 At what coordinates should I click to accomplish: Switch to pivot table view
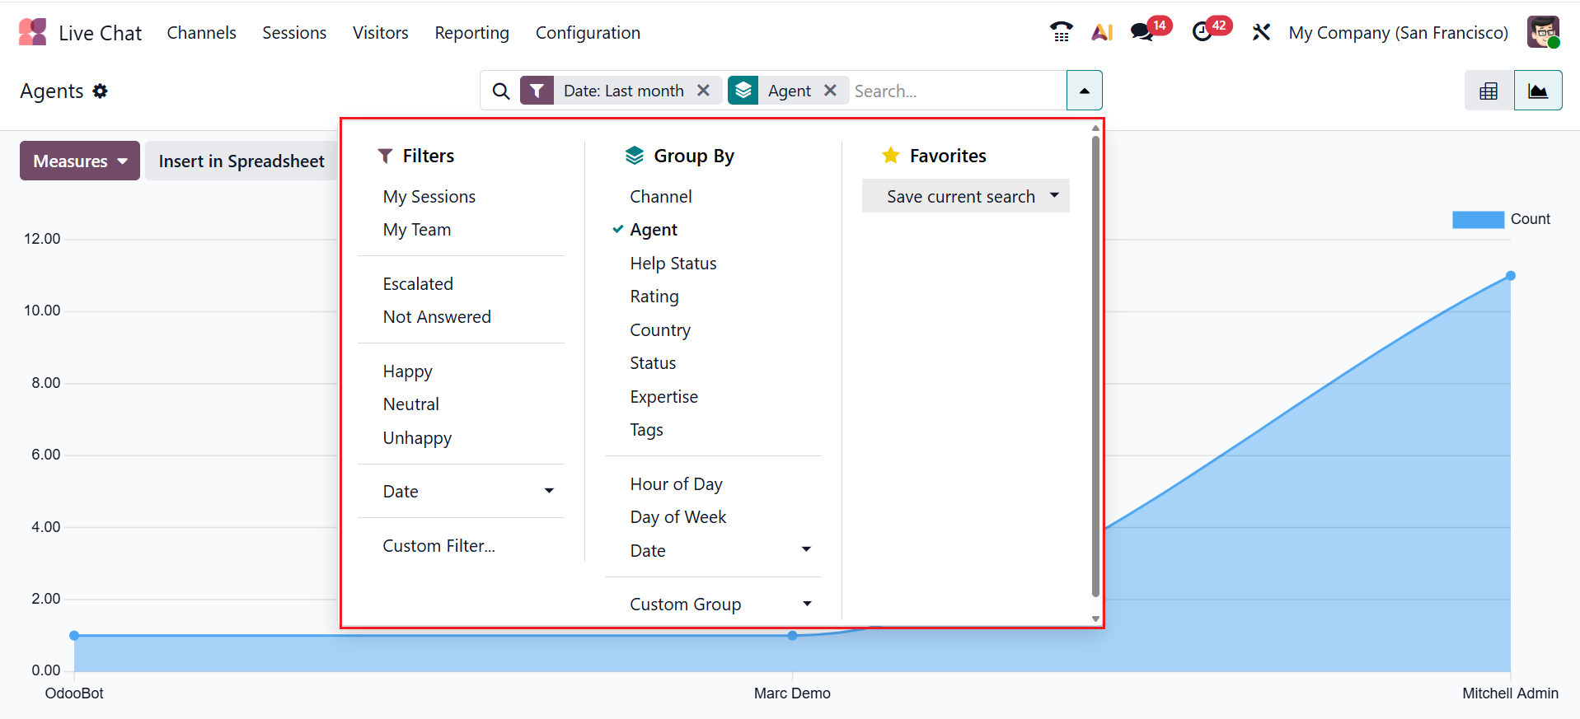(1489, 91)
